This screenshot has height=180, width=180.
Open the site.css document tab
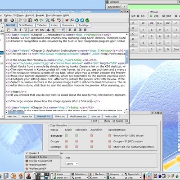(x=96, y=117)
